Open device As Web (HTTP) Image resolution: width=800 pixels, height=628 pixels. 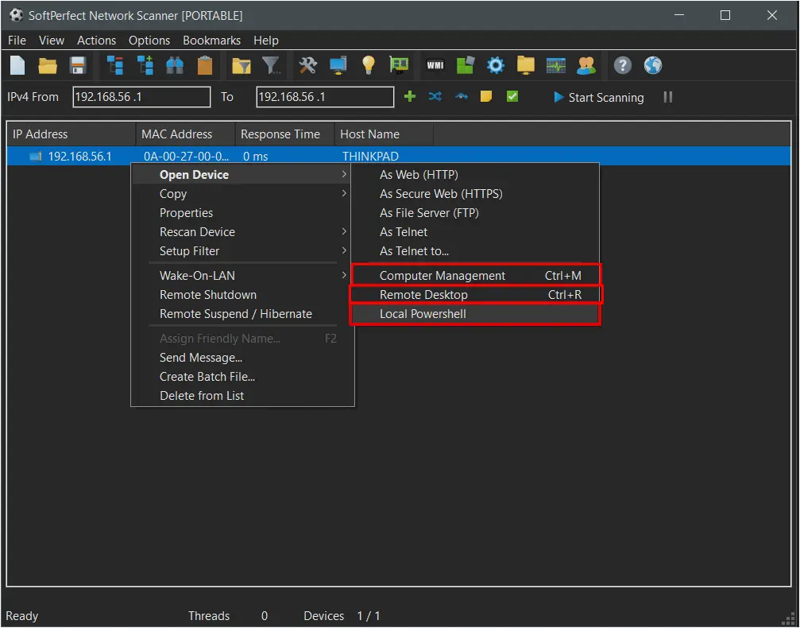pyautogui.click(x=475, y=175)
